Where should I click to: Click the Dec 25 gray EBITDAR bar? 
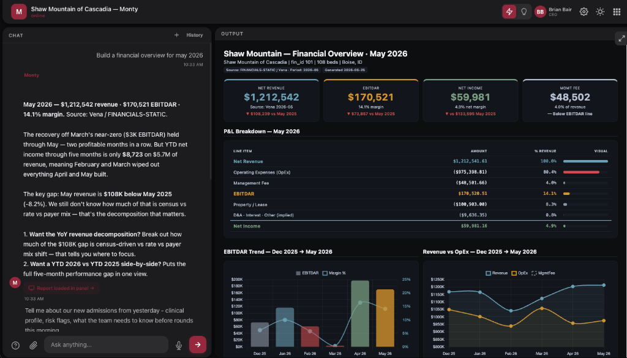(260, 334)
